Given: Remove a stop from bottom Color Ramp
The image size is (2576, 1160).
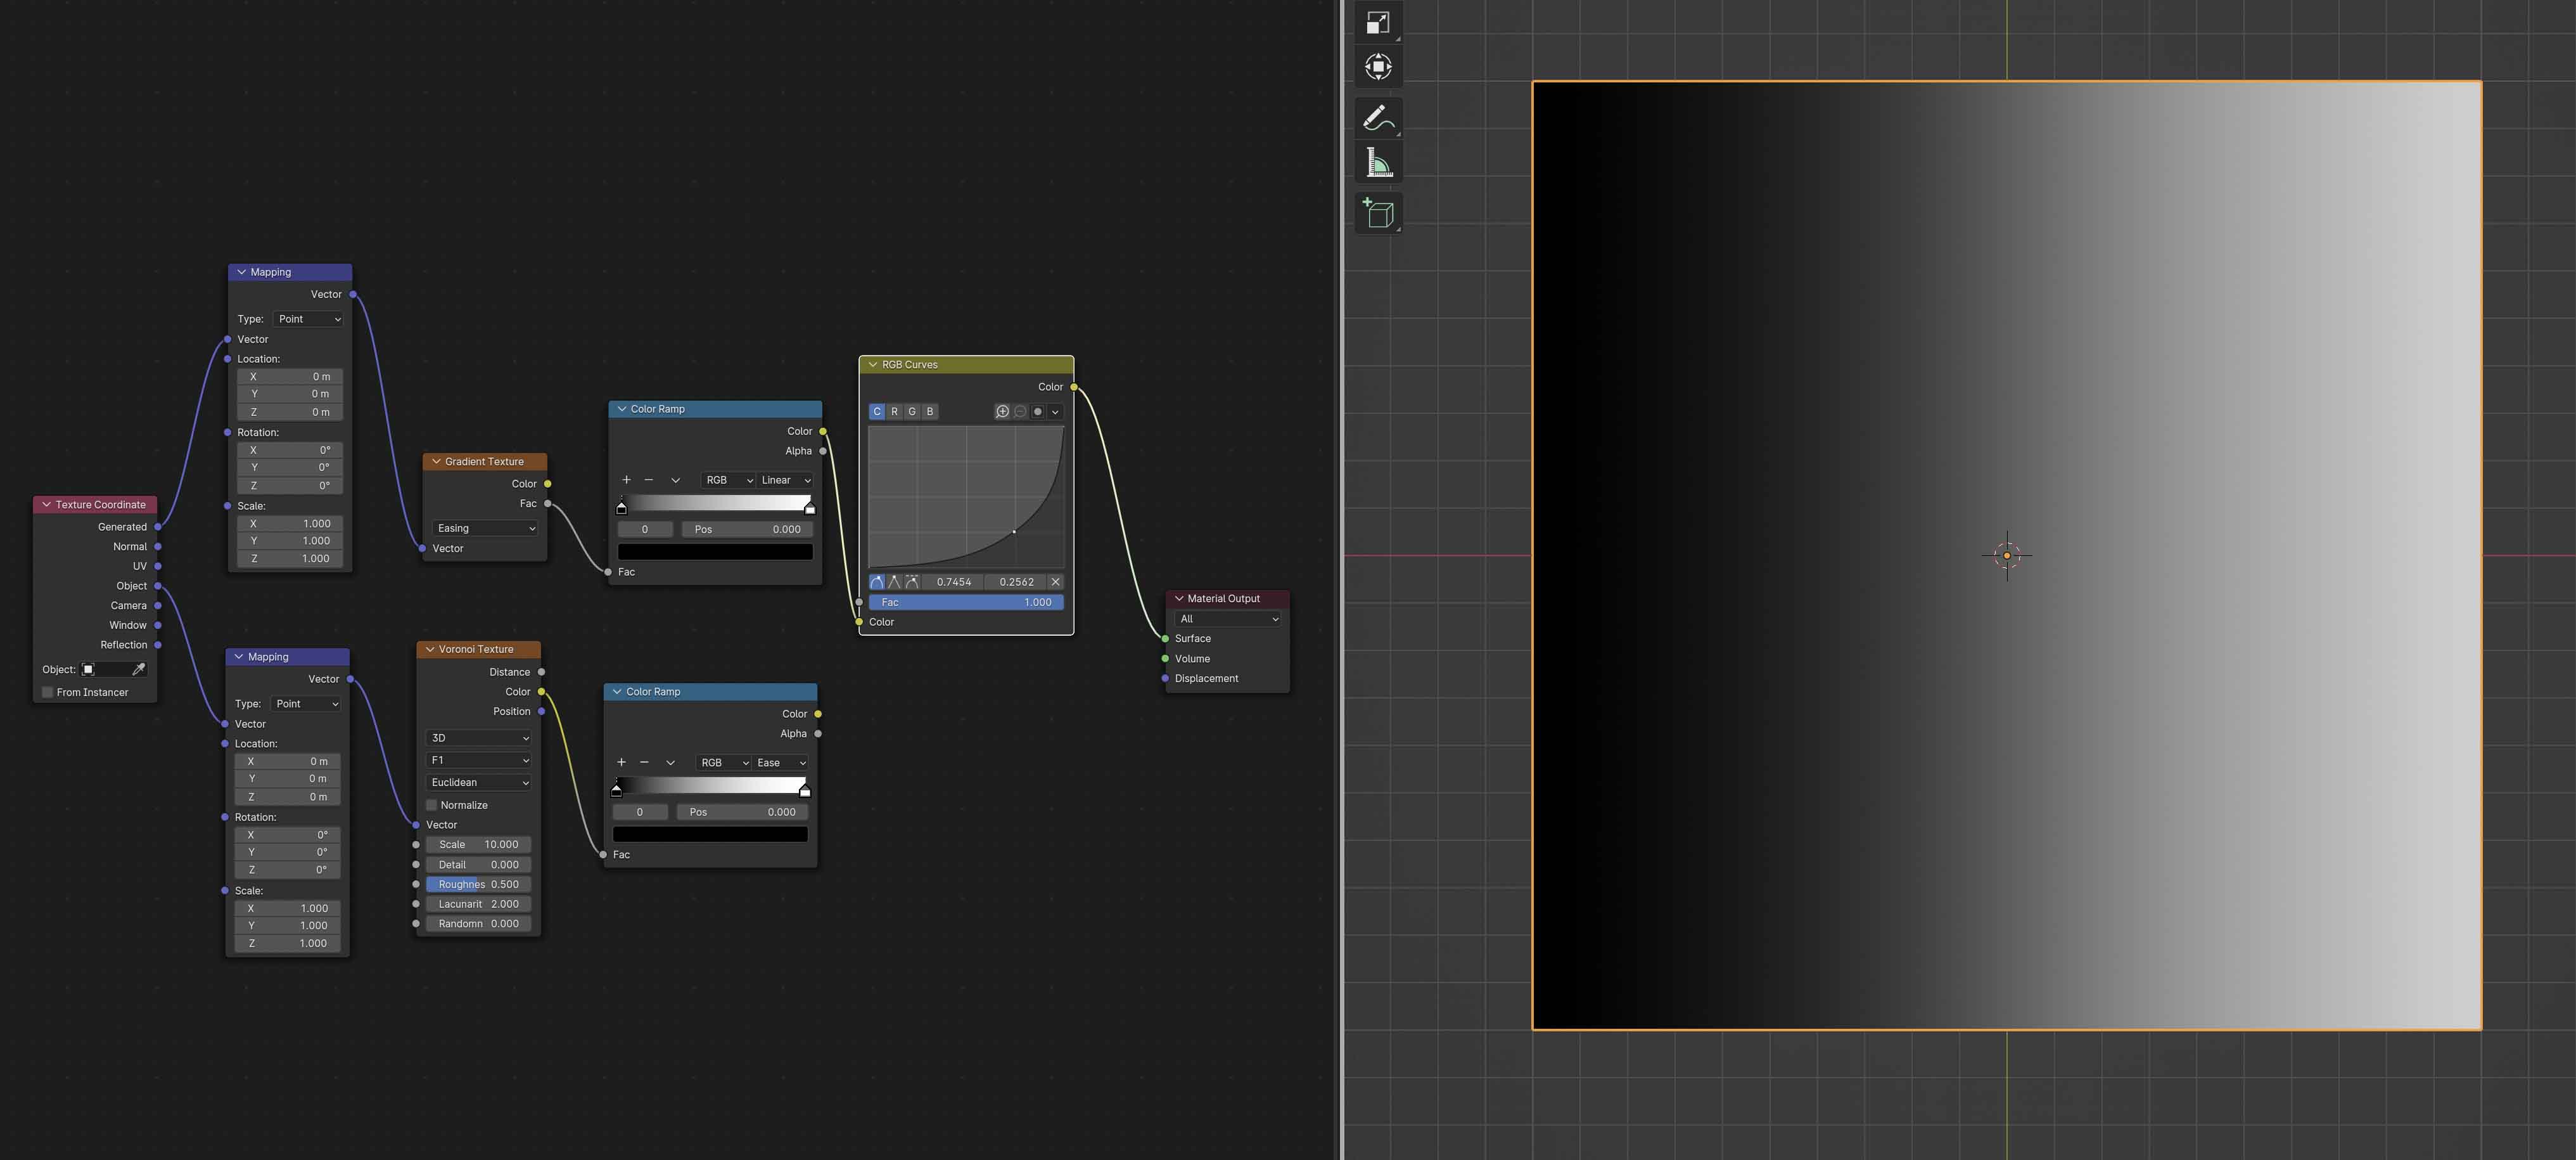Looking at the screenshot, I should point(644,763).
